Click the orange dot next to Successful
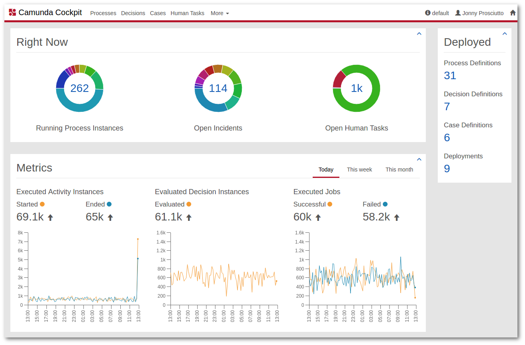The height and width of the screenshot is (345, 525). (329, 204)
